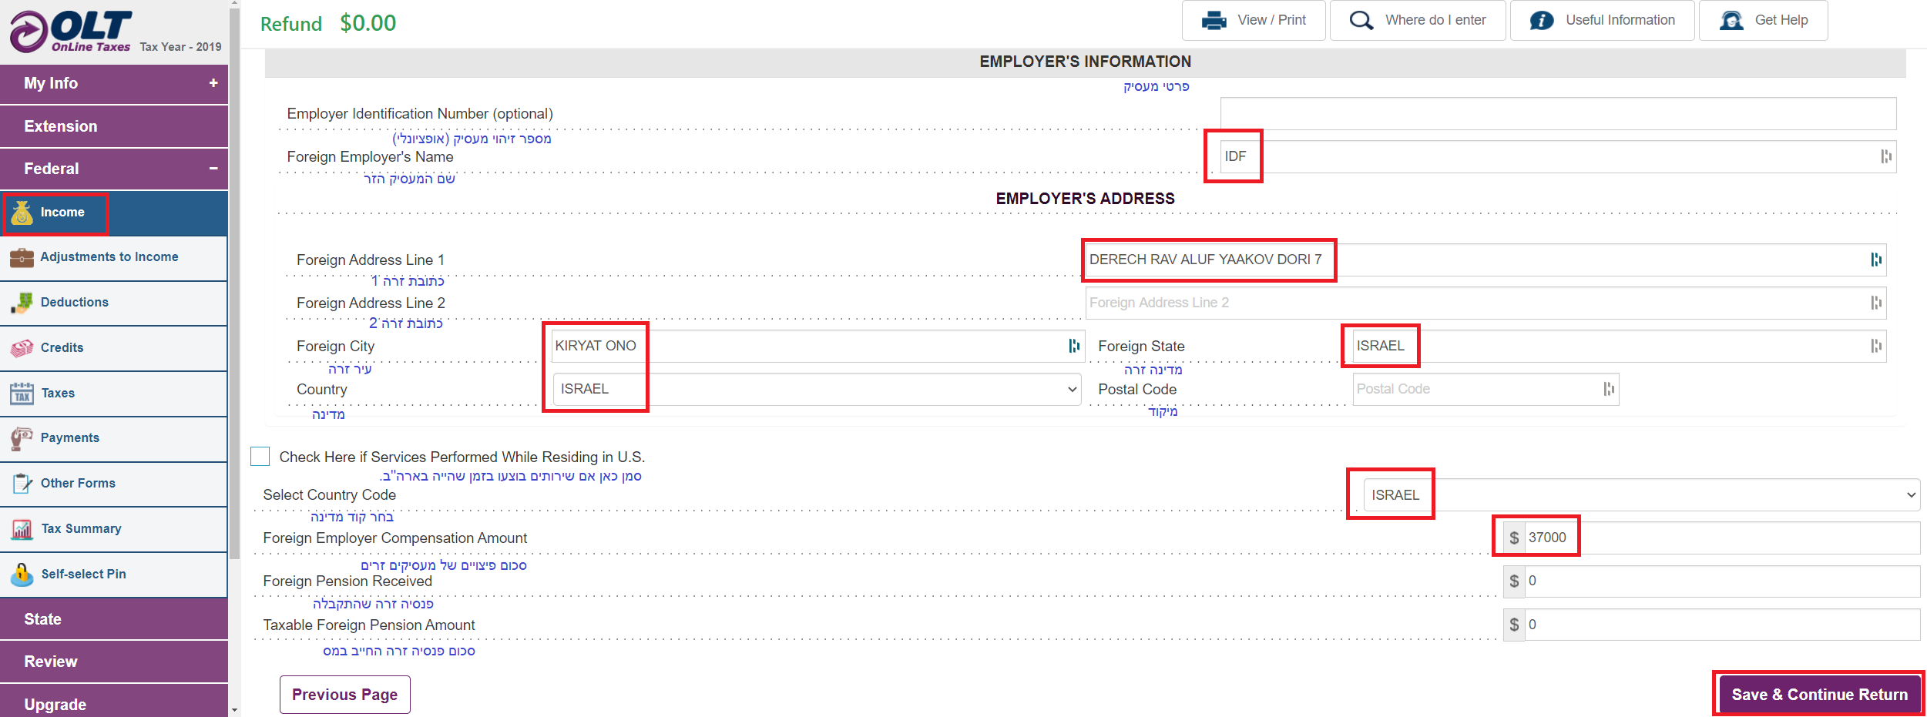The height and width of the screenshot is (717, 1927).
Task: Click the info icon in Useful Information
Action: (x=1542, y=21)
